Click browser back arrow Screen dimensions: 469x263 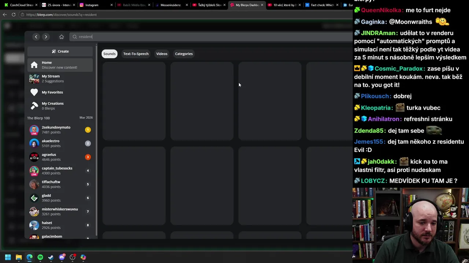click(4, 15)
